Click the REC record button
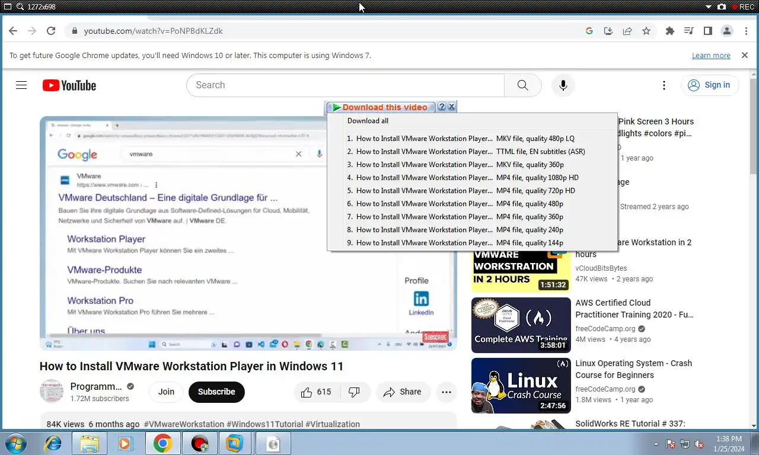Image resolution: width=759 pixels, height=455 pixels. point(743,7)
